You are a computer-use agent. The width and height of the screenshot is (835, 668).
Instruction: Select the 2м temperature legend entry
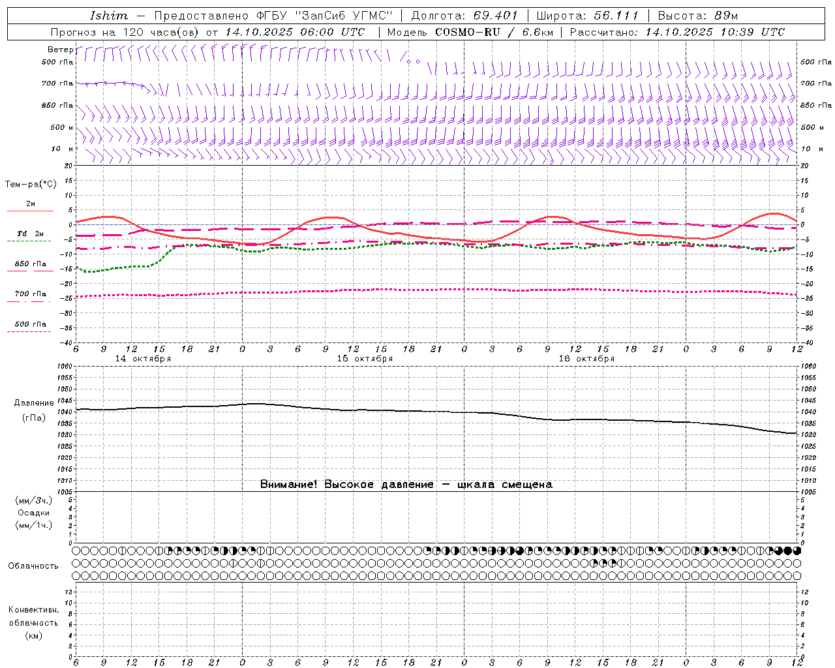pyautogui.click(x=31, y=204)
